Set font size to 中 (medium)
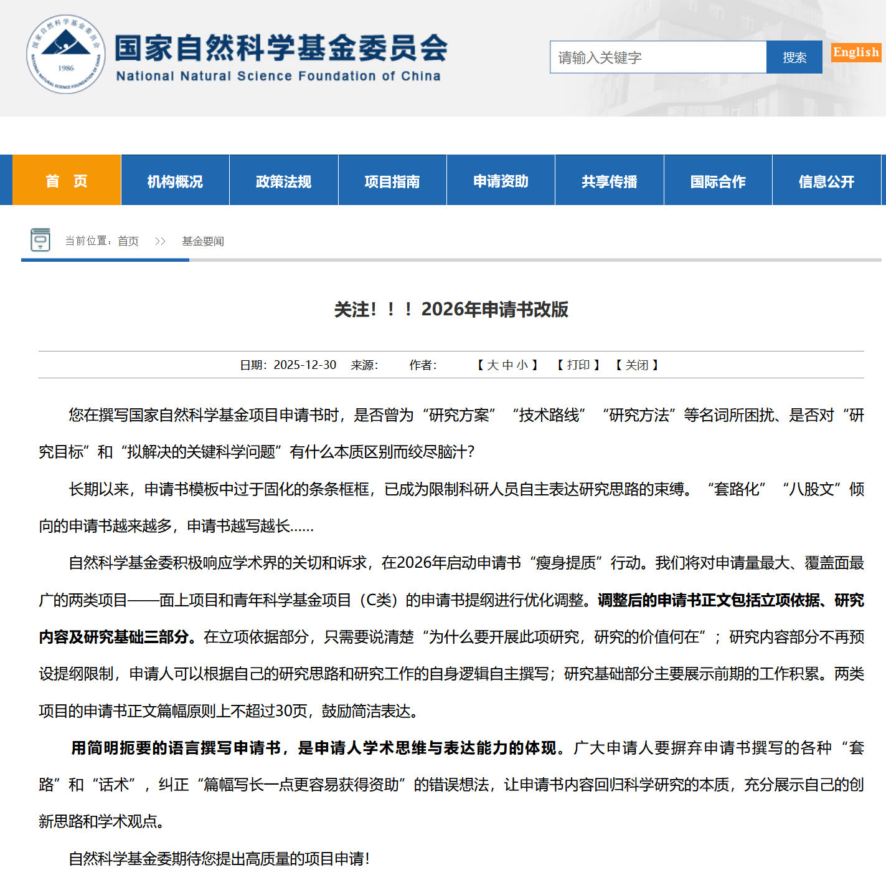Image resolution: width=886 pixels, height=880 pixels. [507, 365]
